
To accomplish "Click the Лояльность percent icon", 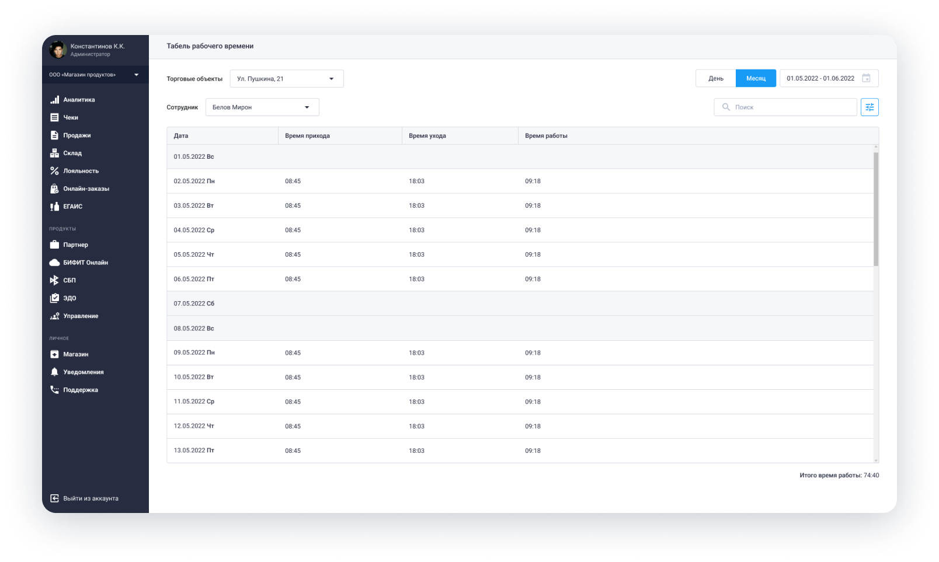I will [54, 171].
